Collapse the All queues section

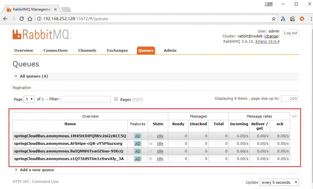[x=33, y=76]
